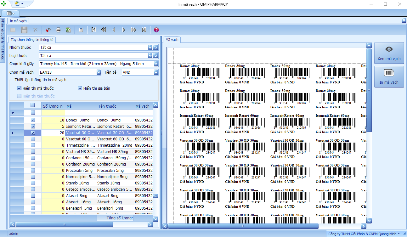The height and width of the screenshot is (237, 407).
Task: Sort by the Mã vạch column header
Action: (x=144, y=106)
